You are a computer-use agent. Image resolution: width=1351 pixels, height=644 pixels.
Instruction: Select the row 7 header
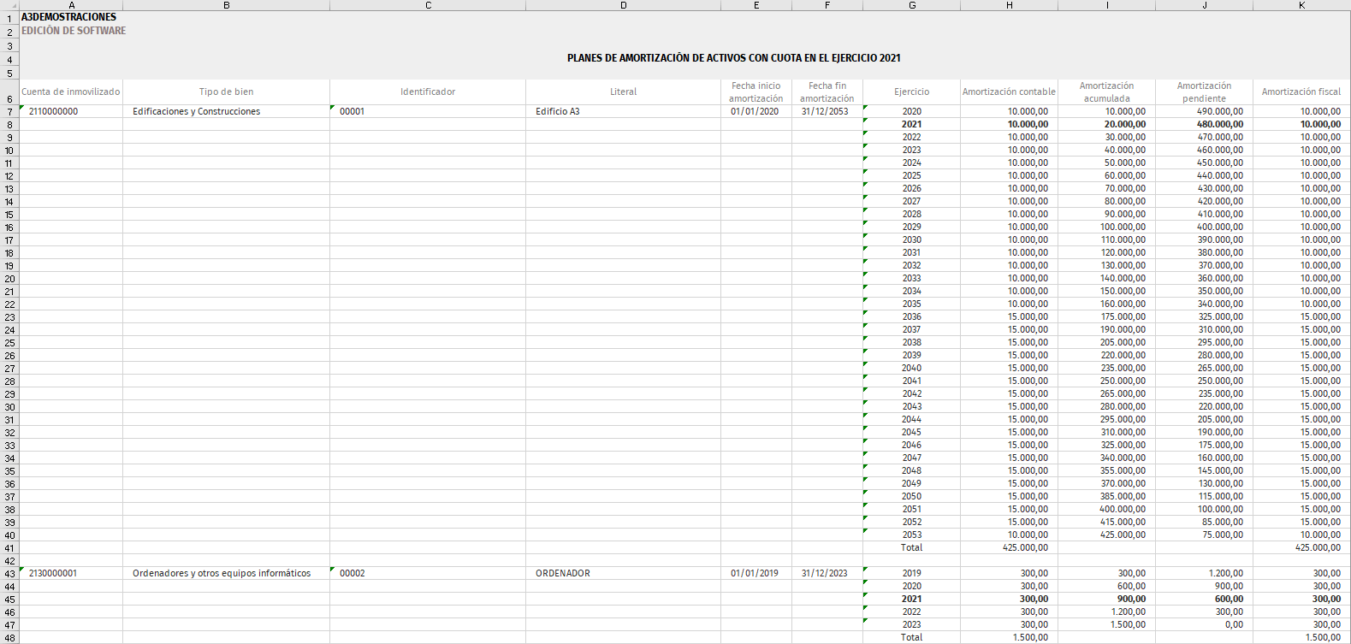pyautogui.click(x=9, y=112)
